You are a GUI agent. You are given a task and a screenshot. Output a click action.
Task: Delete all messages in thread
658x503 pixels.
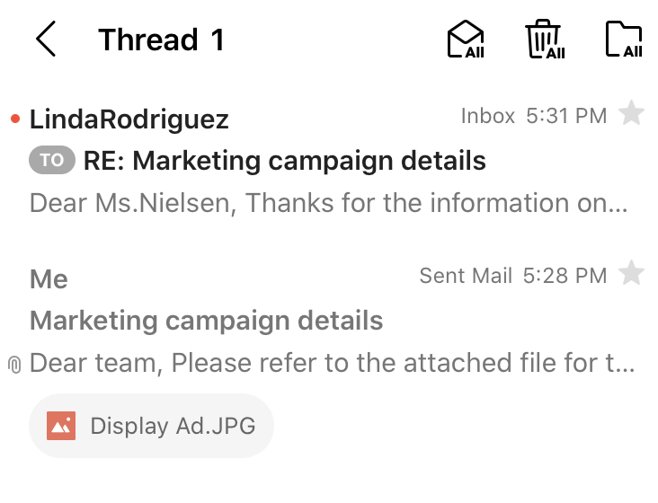click(x=545, y=40)
